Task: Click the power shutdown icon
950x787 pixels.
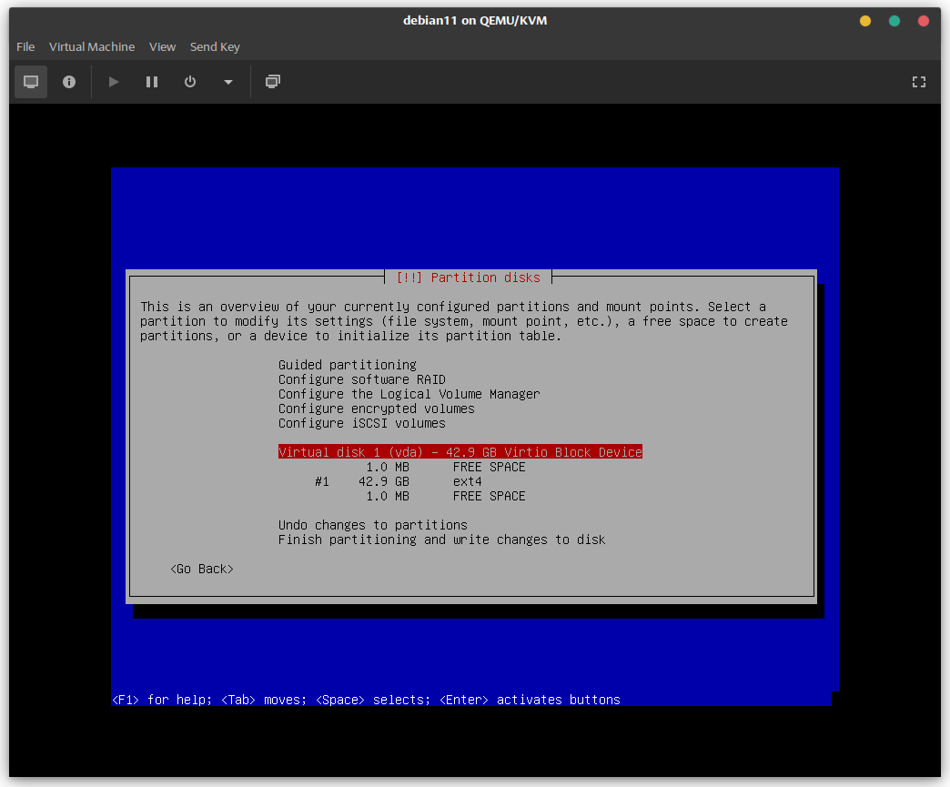Action: pyautogui.click(x=190, y=82)
